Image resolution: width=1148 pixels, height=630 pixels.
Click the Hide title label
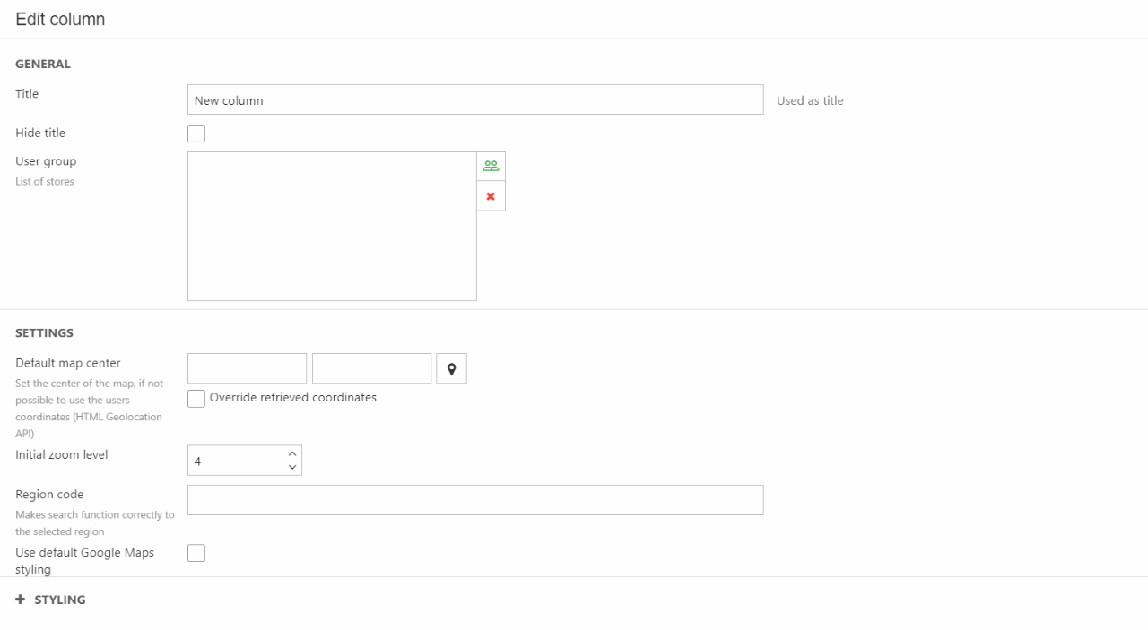(x=40, y=133)
